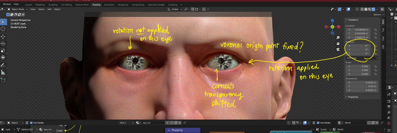Open the Select menu in the viewport header
397x133 pixels.
click(41, 9)
